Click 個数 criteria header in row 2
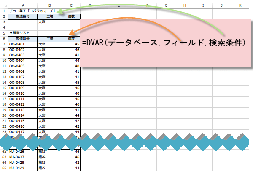Screen dimensions: 253x171 tap(71, 16)
